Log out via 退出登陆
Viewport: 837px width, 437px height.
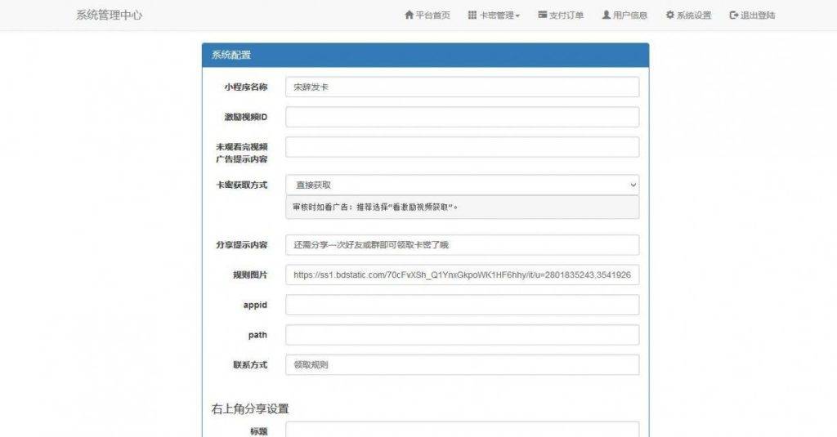tap(752, 15)
